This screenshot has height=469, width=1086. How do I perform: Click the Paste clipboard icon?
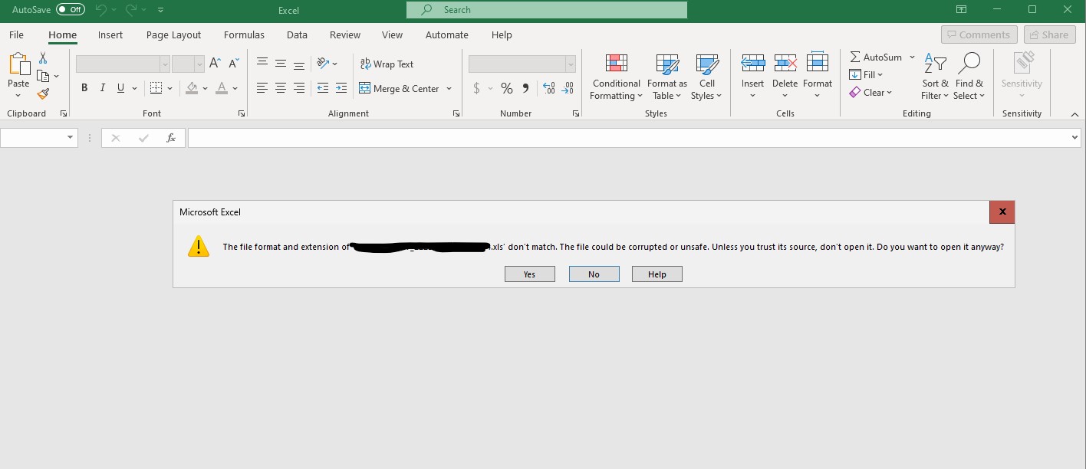18,64
